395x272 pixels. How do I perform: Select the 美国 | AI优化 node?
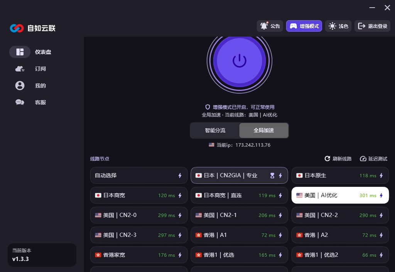tap(340, 195)
